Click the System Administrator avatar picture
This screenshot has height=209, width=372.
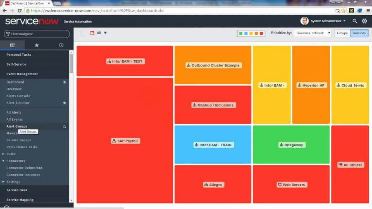[x=304, y=21]
